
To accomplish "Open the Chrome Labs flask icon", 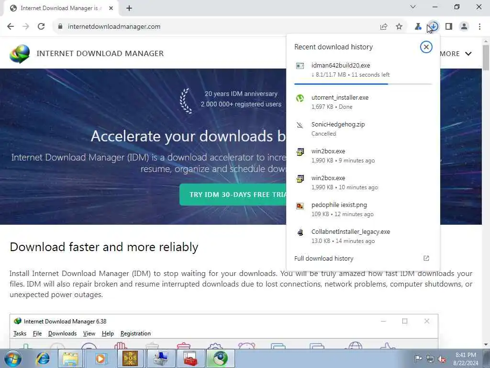I will click(x=418, y=27).
